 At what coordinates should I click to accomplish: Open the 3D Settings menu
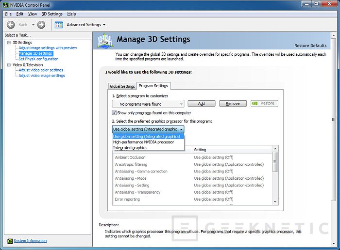[52, 14]
